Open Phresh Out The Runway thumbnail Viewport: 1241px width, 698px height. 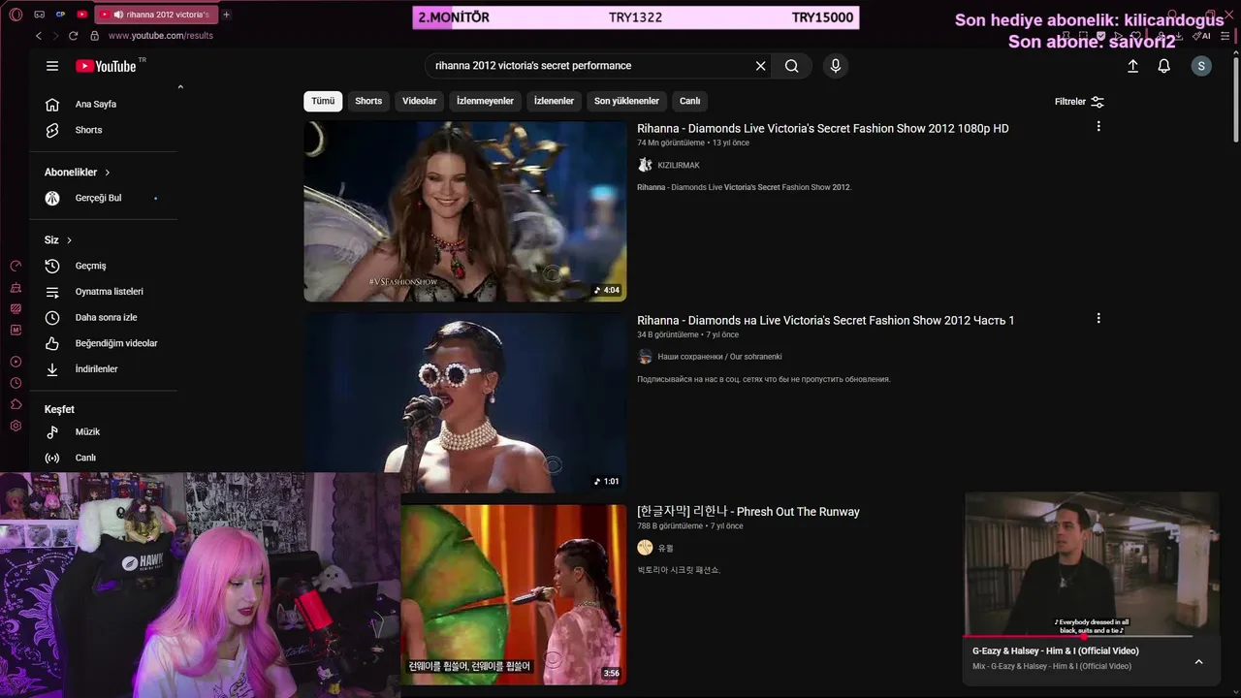pos(514,594)
